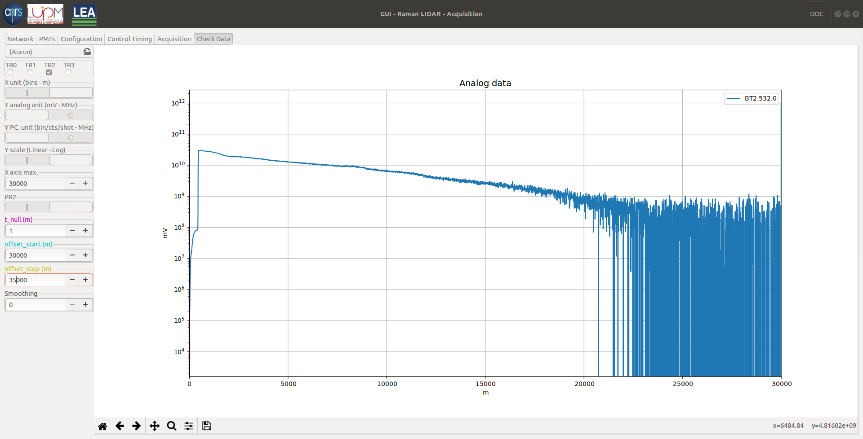Enable the TR0 checkbox
863x439 pixels.
click(10, 72)
